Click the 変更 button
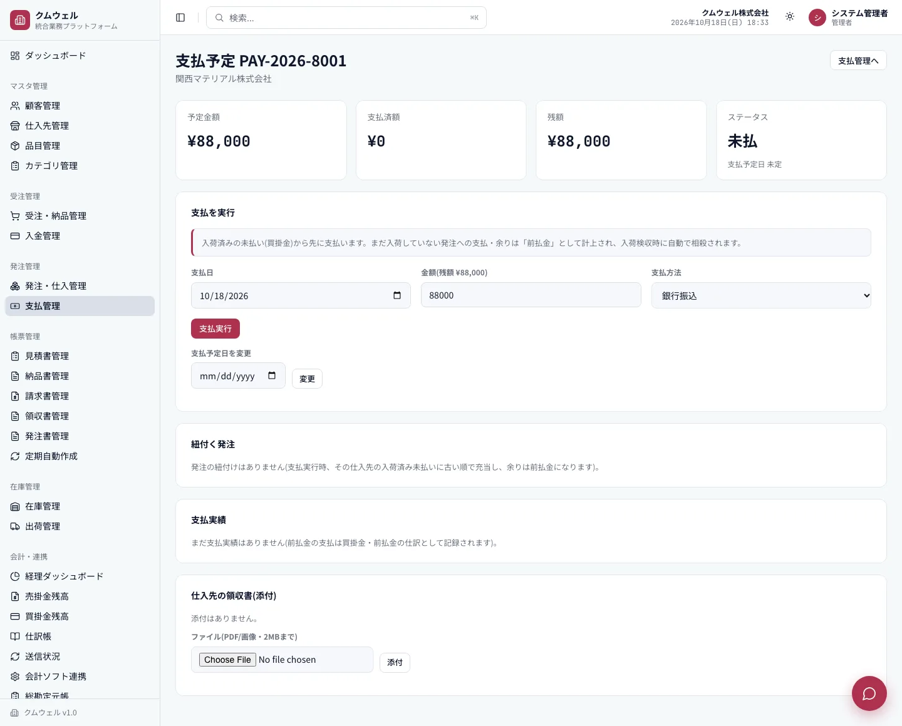 [x=307, y=379]
